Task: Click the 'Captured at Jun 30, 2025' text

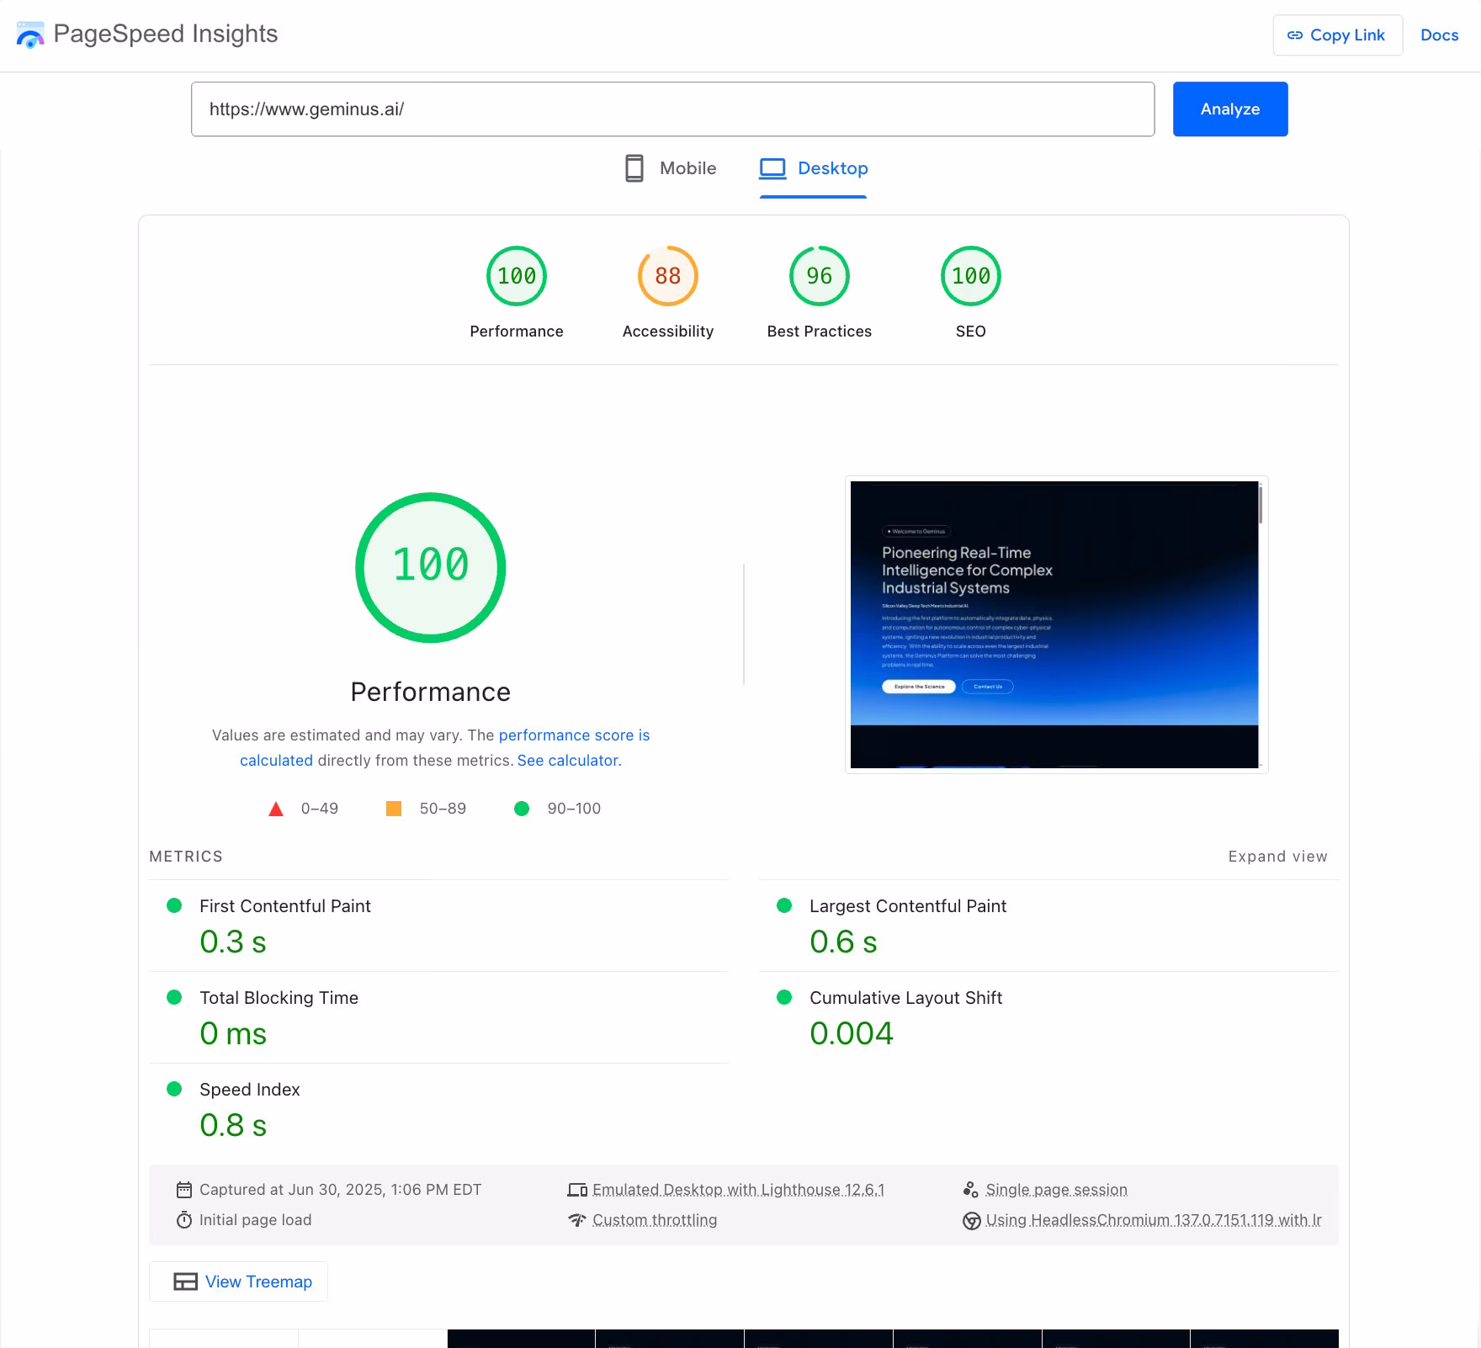Action: click(341, 1190)
